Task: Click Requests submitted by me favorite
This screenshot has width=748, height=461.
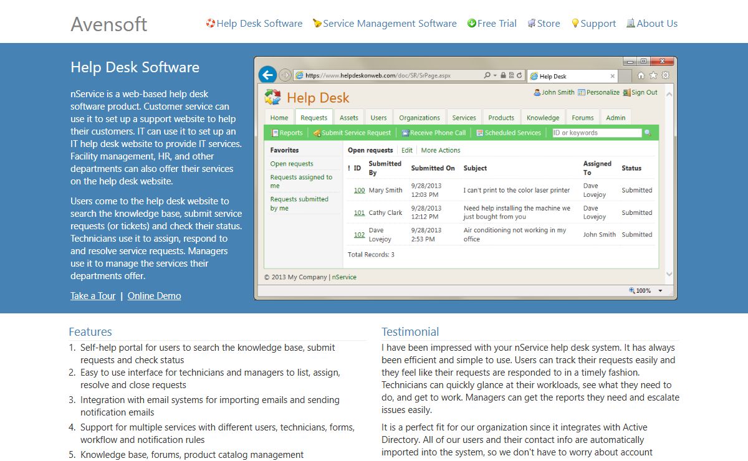Action: pos(299,204)
